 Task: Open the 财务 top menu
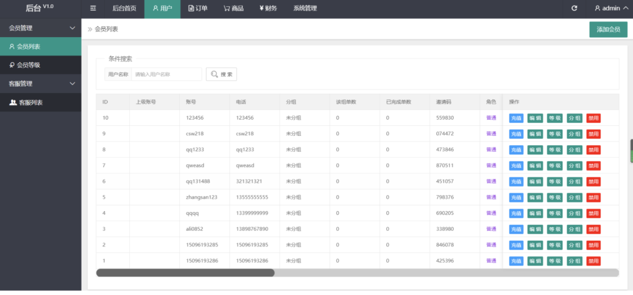tap(268, 9)
